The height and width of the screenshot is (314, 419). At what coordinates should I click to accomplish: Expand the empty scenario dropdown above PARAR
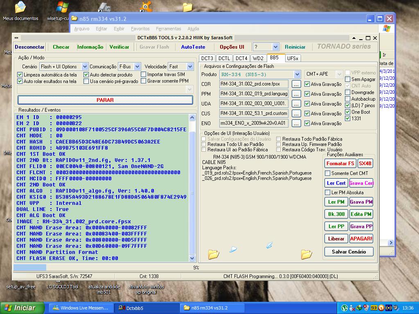(190, 89)
